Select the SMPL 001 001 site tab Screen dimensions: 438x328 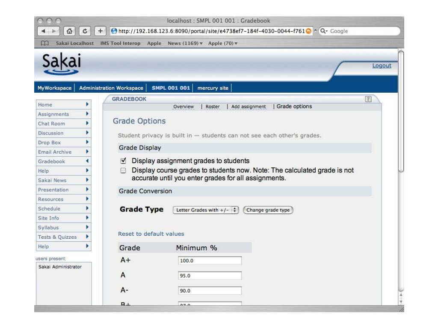pyautogui.click(x=171, y=88)
